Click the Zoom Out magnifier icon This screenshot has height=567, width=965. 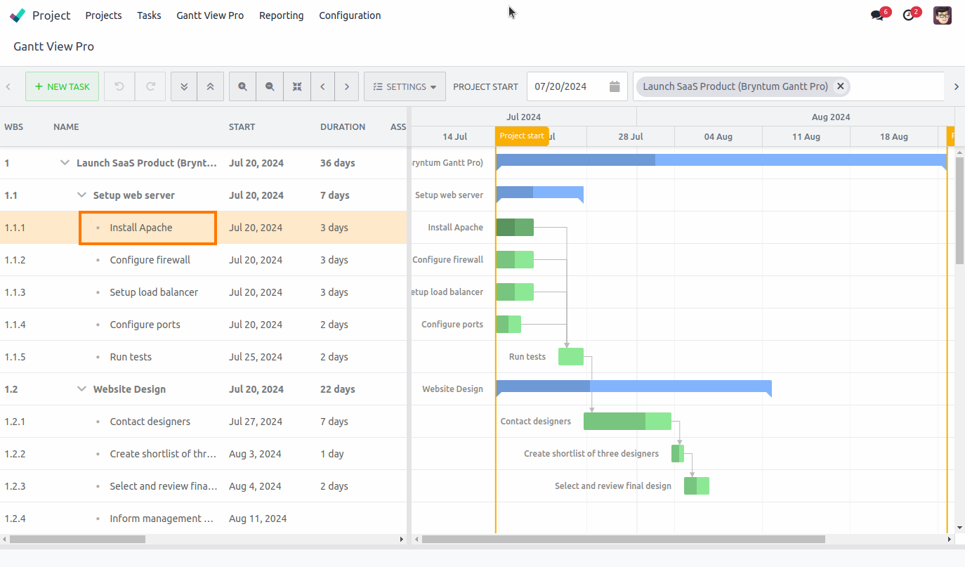point(270,86)
